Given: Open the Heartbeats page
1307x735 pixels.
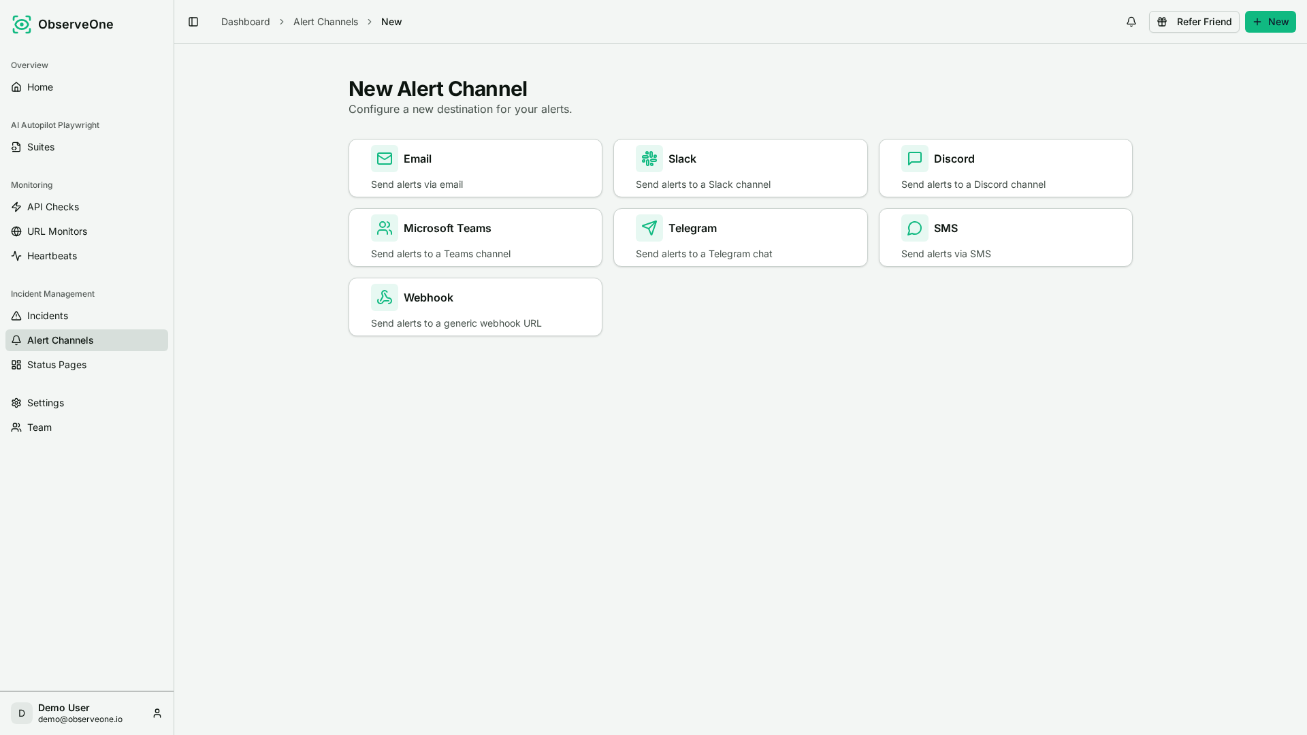Looking at the screenshot, I should pyautogui.click(x=86, y=256).
